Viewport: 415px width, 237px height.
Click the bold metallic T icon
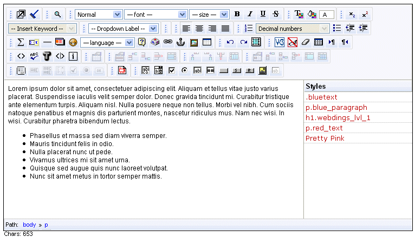[47, 56]
